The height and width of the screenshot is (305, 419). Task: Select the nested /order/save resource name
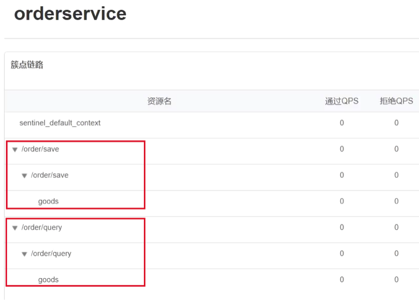pyautogui.click(x=50, y=175)
